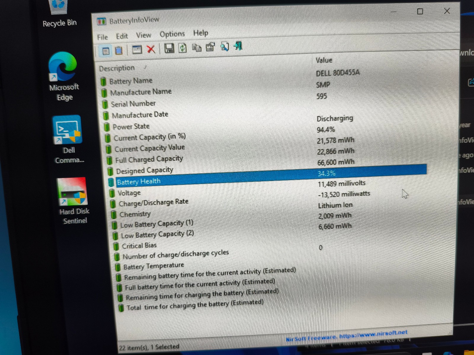Click the '34.3%' battery health value
Screen dimensions: 474x355
tap(326, 174)
